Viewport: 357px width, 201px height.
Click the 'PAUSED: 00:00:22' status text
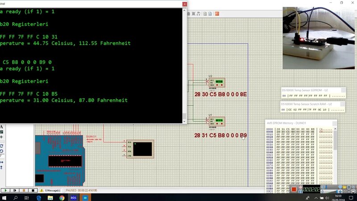82,190
